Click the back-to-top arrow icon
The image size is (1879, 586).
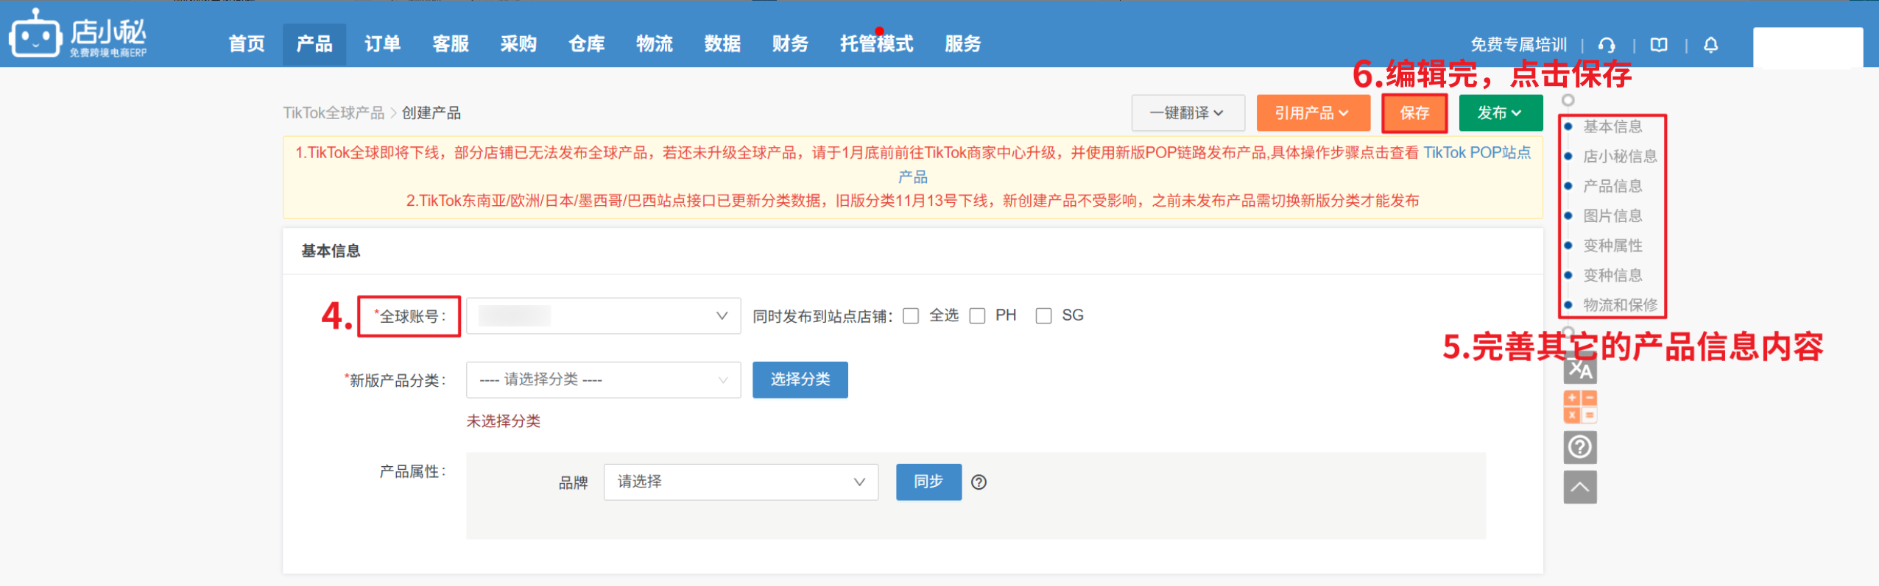click(x=1579, y=487)
